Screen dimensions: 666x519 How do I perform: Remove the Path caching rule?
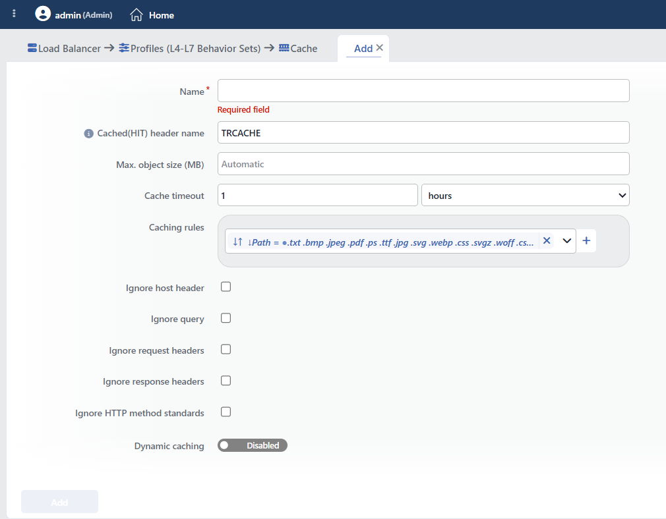[547, 240]
